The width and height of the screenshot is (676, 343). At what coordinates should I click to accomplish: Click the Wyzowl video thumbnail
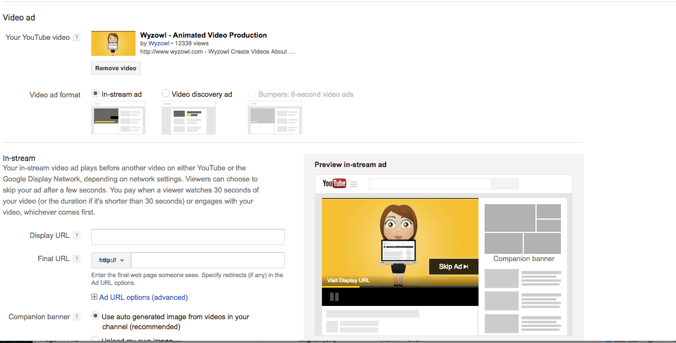click(113, 43)
